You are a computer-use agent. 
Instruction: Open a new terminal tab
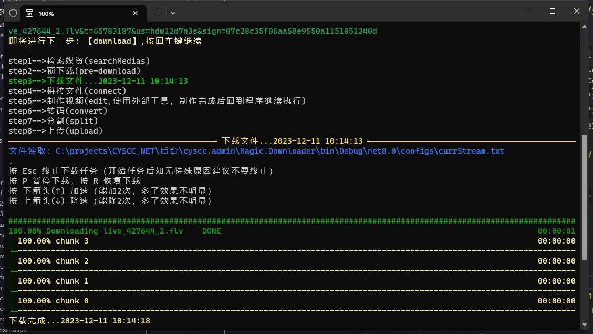pyautogui.click(x=158, y=13)
